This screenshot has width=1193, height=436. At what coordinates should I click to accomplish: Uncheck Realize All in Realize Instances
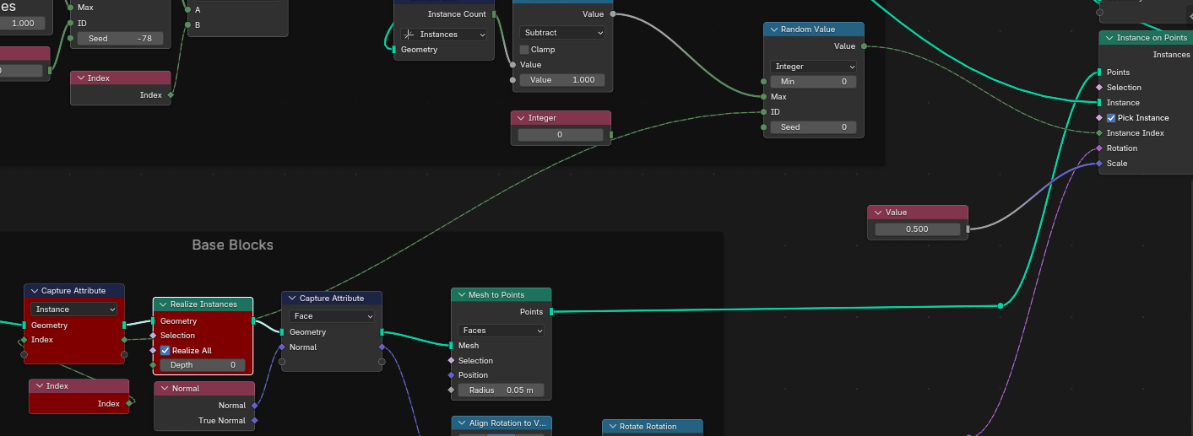click(165, 350)
